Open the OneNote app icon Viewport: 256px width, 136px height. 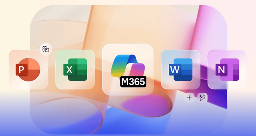(x=227, y=70)
